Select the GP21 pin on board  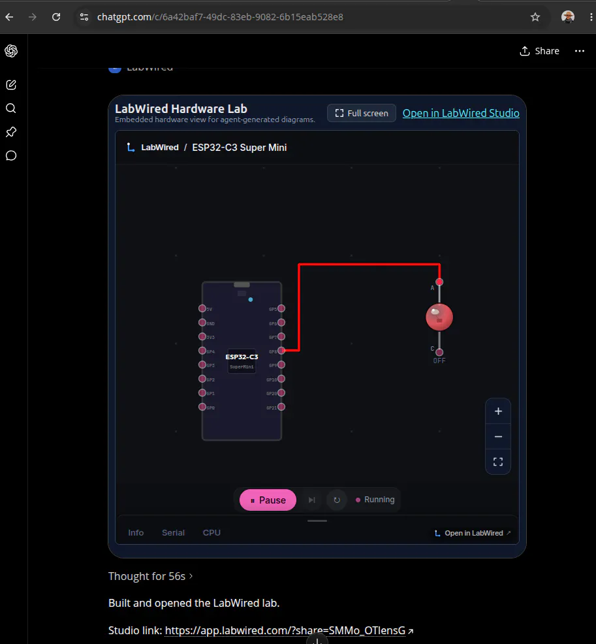coord(281,407)
